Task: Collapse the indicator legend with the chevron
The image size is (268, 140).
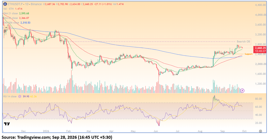Action: pos(6,27)
